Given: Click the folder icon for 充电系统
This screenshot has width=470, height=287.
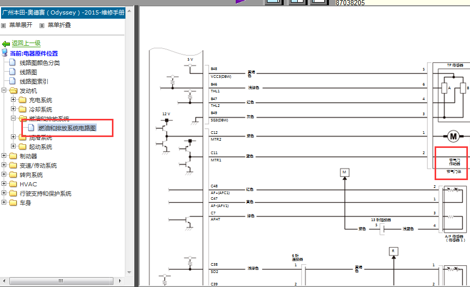Looking at the screenshot, I should click(22, 100).
